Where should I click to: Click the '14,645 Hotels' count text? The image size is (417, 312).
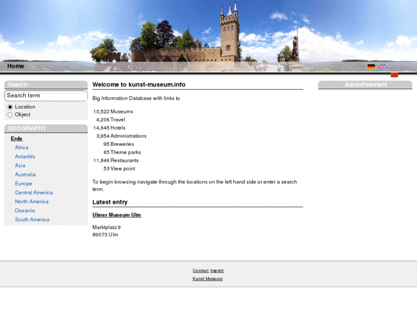point(110,128)
